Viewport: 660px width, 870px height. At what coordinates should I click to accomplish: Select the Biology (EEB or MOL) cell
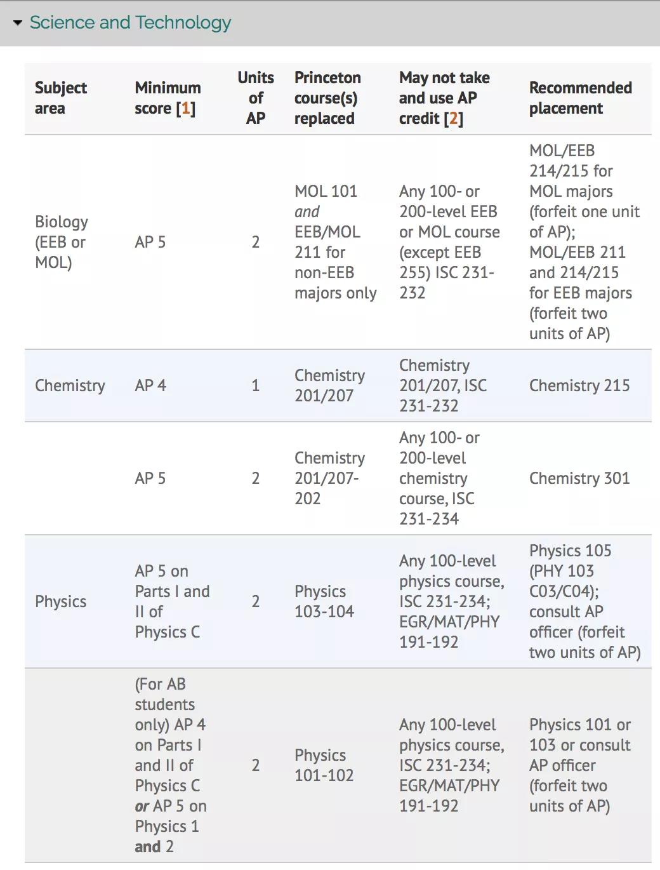pos(62,242)
